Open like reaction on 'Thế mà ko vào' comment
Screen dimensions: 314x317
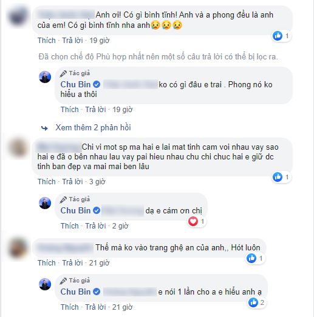pyautogui.click(x=255, y=258)
